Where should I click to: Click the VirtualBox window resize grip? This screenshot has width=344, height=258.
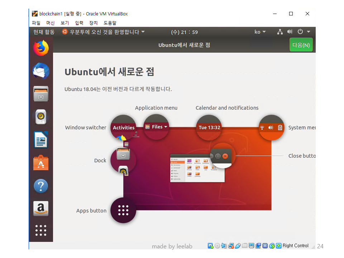tap(313, 247)
